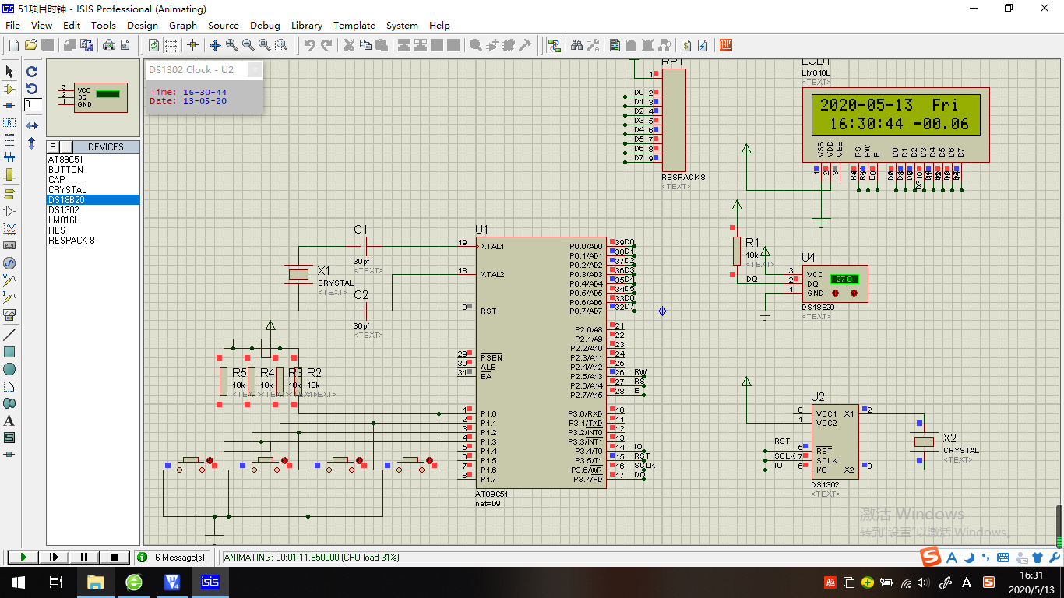Click the New Design file icon
Screen dimensions: 1064x598
[x=14, y=45]
